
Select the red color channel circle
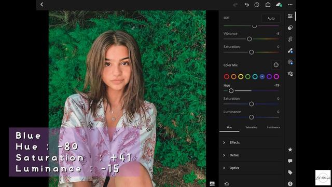227,76
